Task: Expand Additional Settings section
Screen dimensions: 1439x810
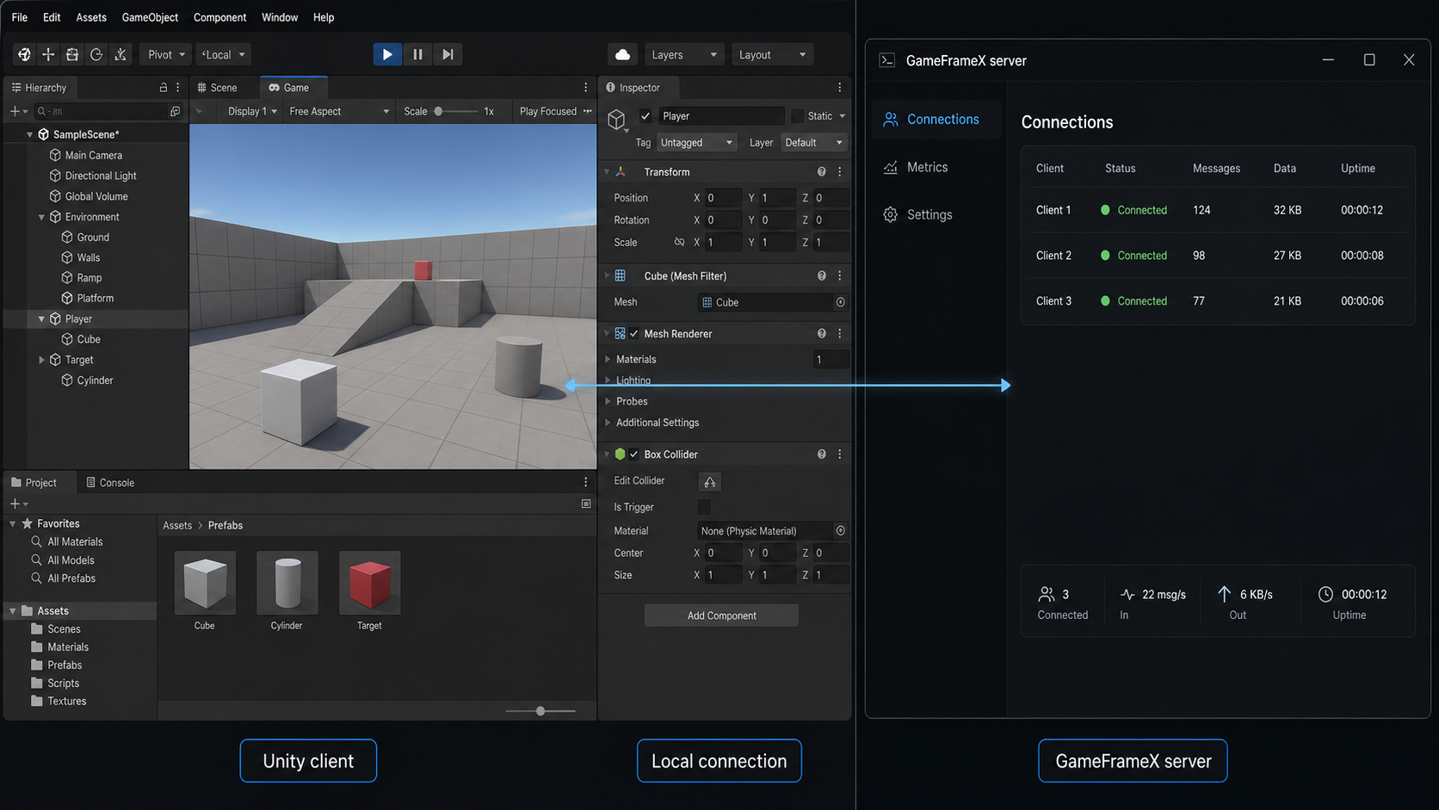Action: (608, 423)
